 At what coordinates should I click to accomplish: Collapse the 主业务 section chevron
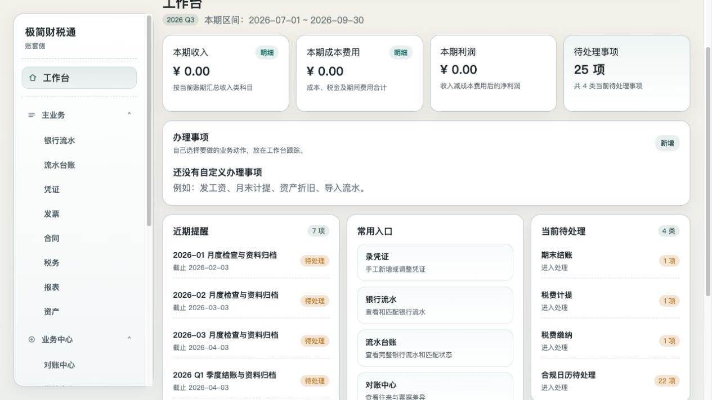coord(129,114)
